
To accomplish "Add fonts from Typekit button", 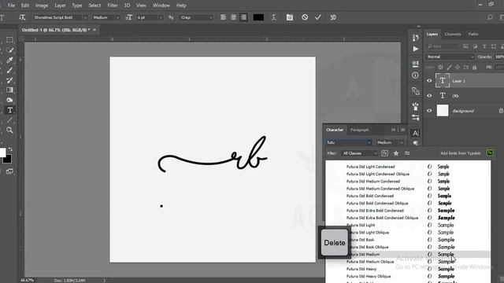I will (490, 153).
